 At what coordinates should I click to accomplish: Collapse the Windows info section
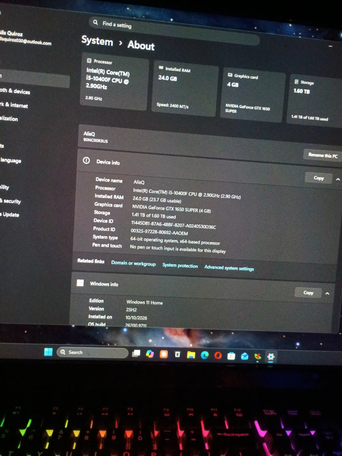[327, 294]
